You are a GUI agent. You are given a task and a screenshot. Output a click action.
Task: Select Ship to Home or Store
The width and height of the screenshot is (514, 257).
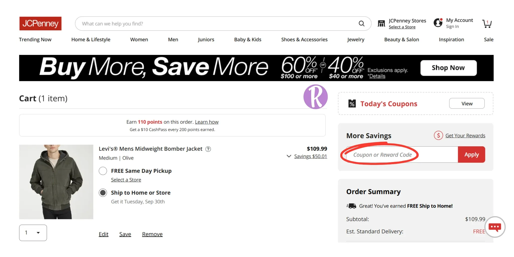(103, 193)
